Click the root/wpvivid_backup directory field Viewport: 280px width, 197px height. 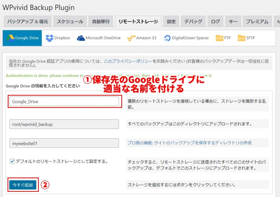(x=64, y=124)
